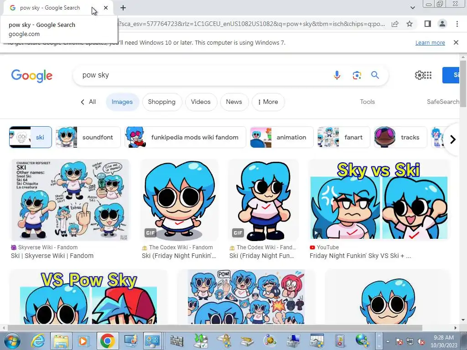The height and width of the screenshot is (350, 467).
Task: Click Learn more about Chrome updates
Action: (x=430, y=42)
